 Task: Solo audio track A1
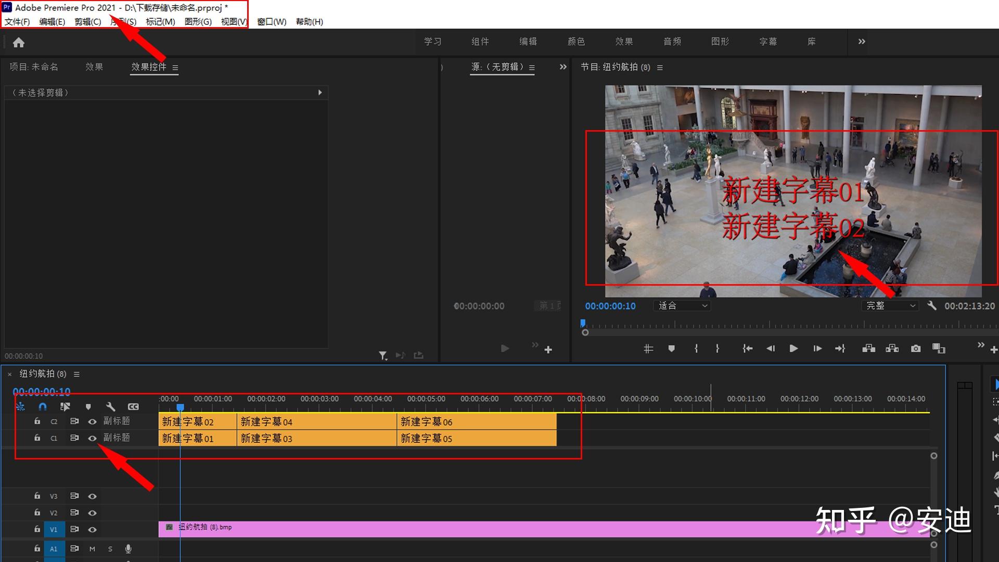pyautogui.click(x=110, y=548)
